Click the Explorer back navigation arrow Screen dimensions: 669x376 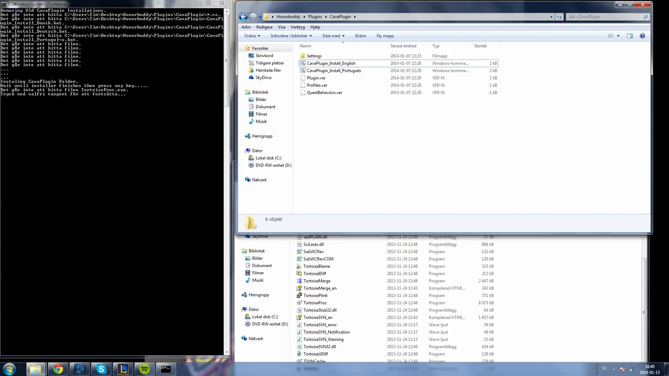(x=243, y=17)
